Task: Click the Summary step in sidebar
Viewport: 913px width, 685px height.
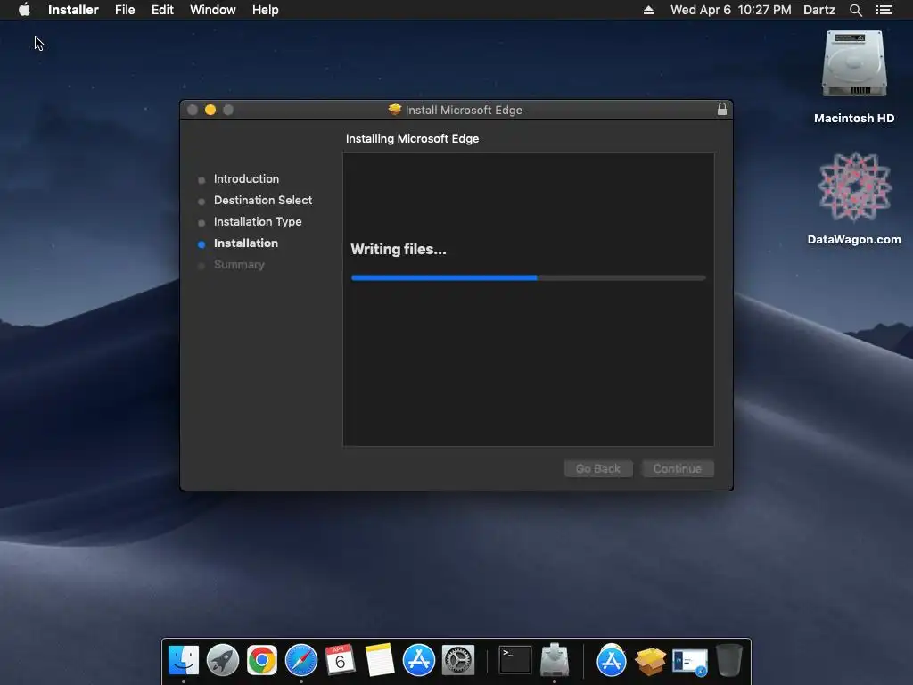Action: click(x=239, y=265)
